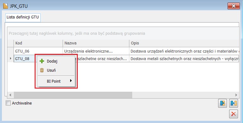Select the GTU_06 code cell

pos(38,51)
